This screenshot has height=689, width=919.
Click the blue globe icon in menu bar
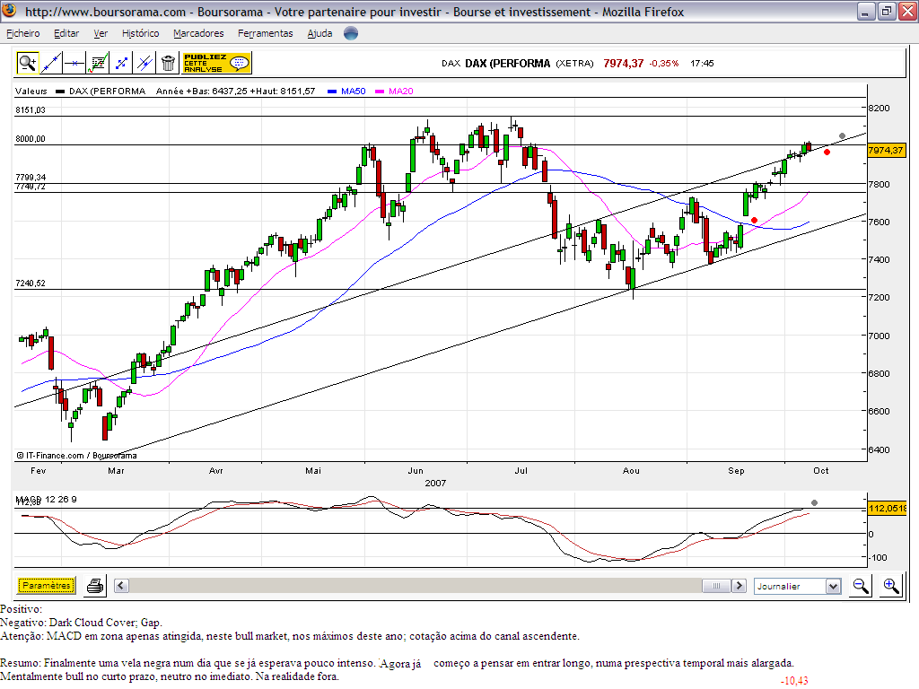pyautogui.click(x=351, y=33)
